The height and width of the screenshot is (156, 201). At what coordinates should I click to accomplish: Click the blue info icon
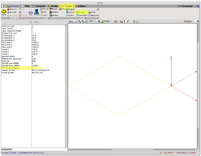[x=198, y=6]
